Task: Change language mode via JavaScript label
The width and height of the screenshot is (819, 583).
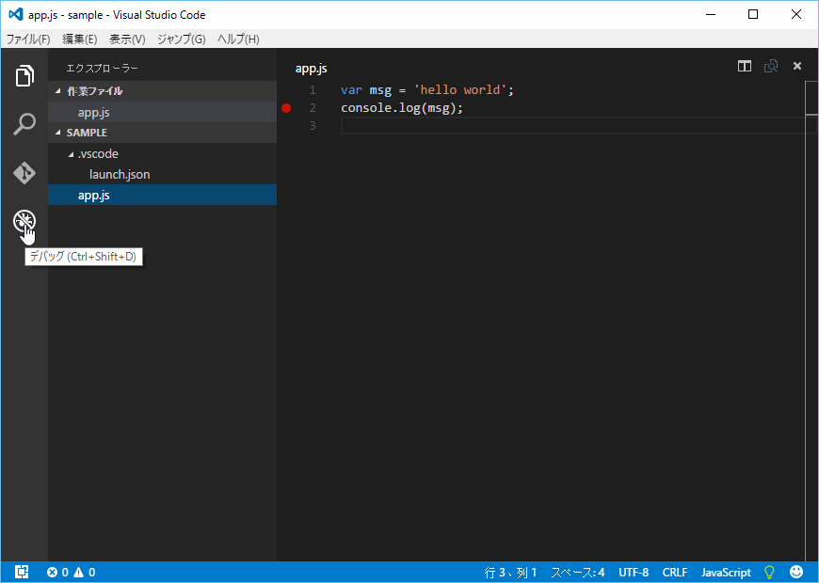Action: [x=726, y=572]
